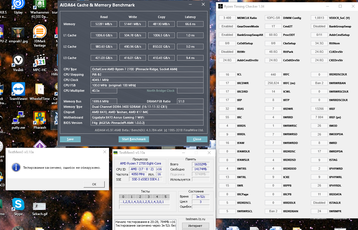Click the L2 Cache Write 490.96 GB/s field

[133, 47]
